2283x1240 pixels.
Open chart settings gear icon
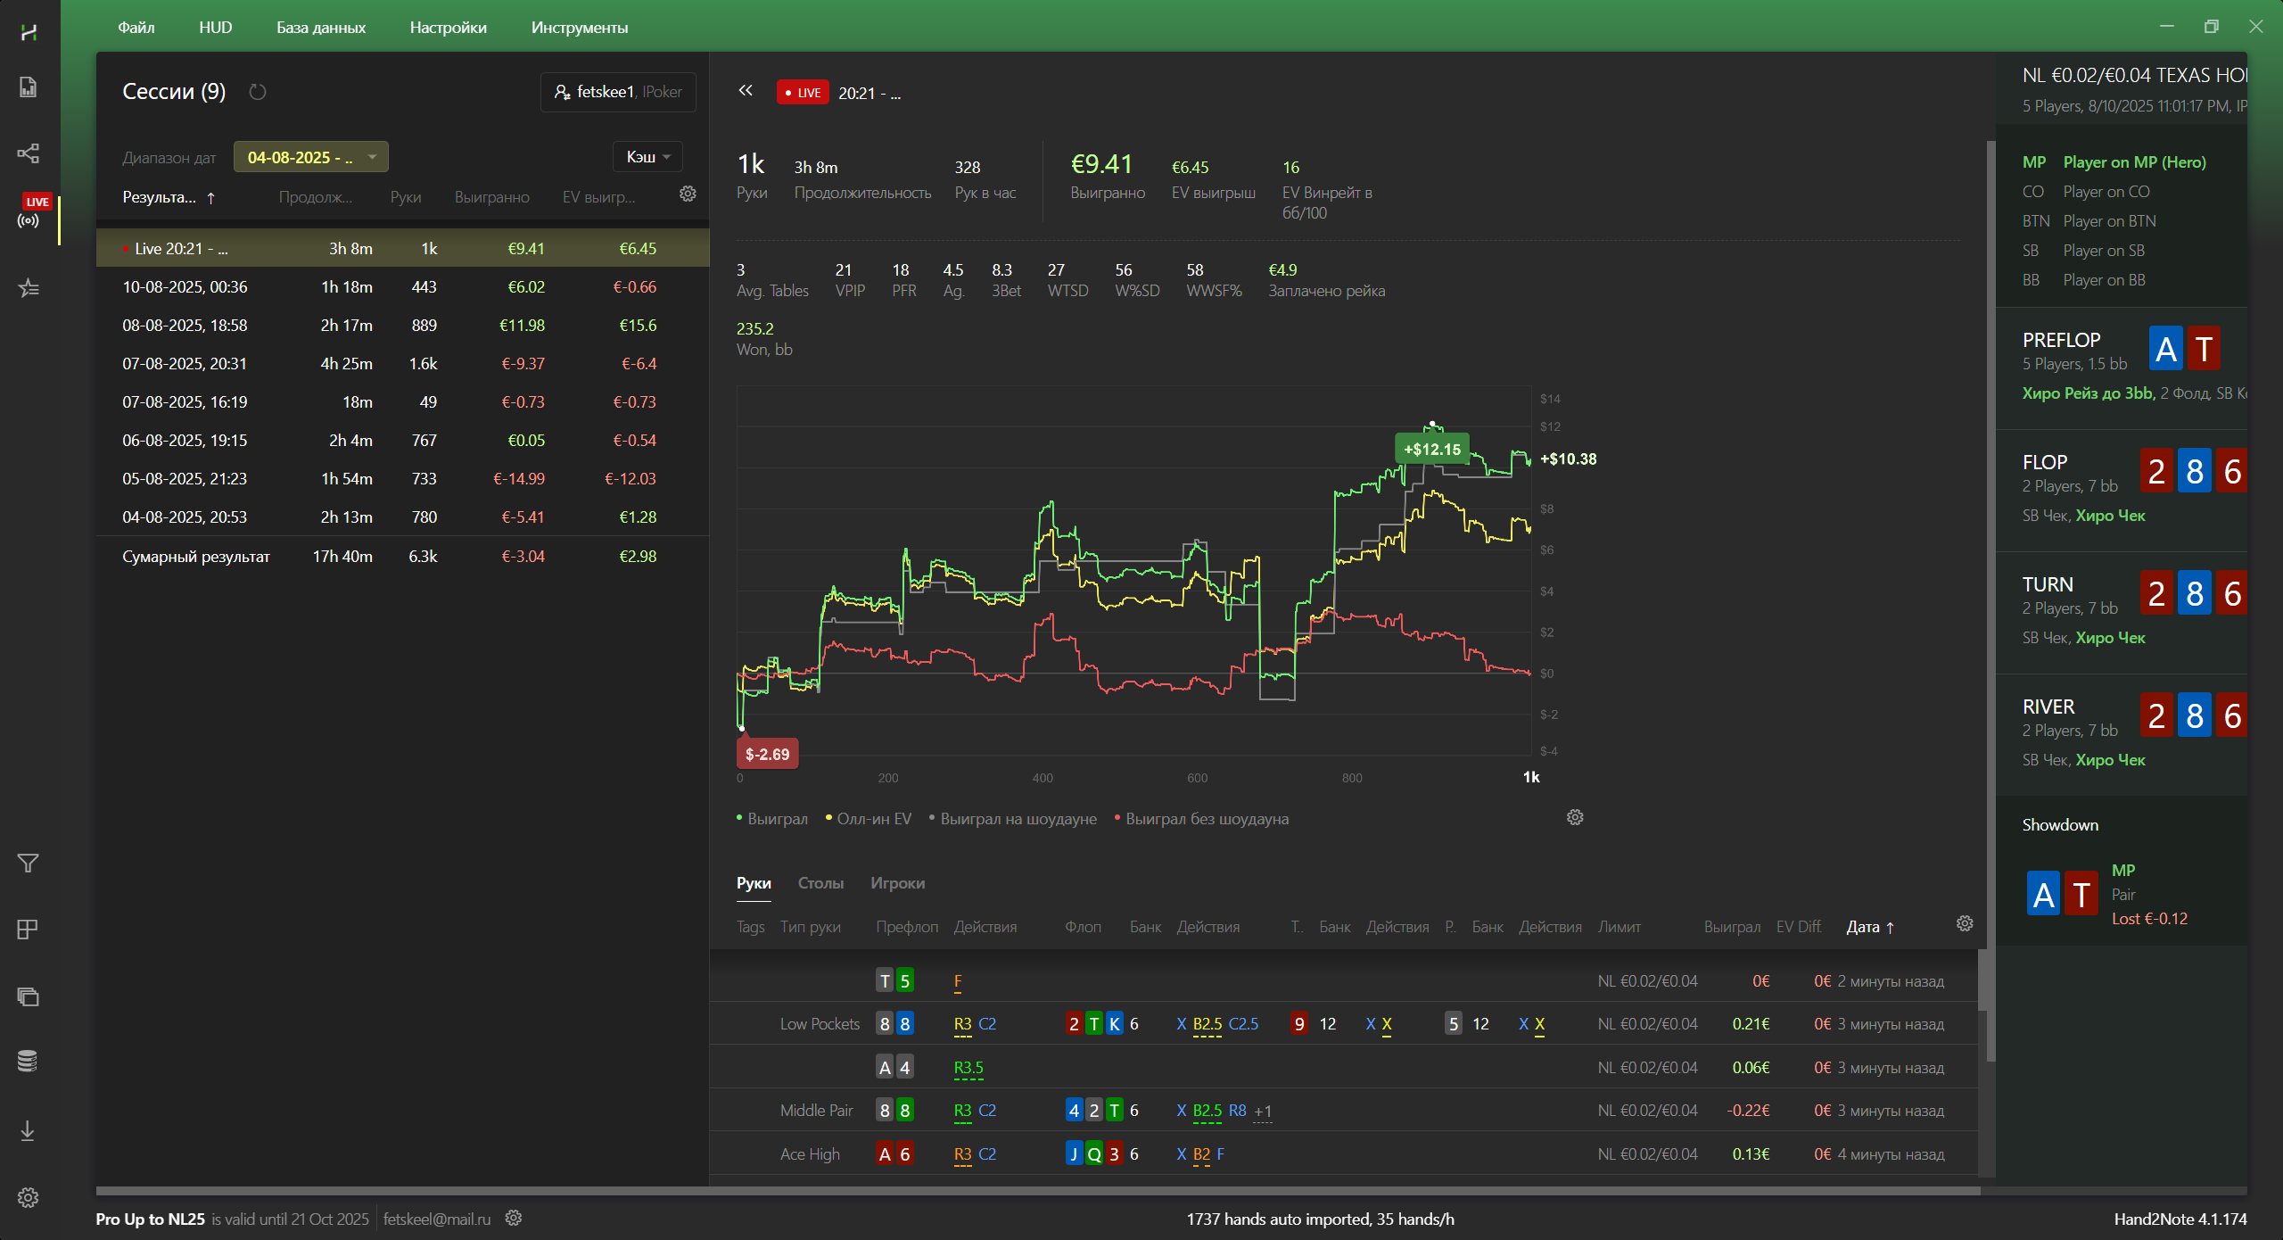point(1575,817)
